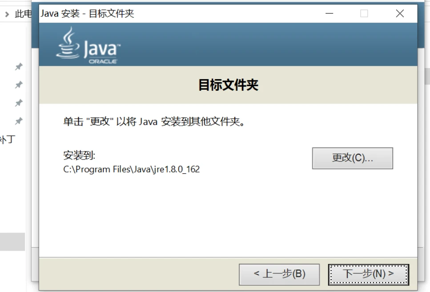Click the Java Oracle logo
The image size is (430, 292).
(88, 45)
